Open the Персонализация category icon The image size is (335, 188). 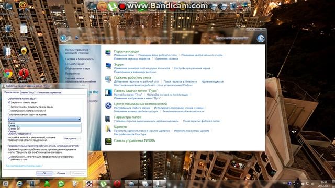108,53
